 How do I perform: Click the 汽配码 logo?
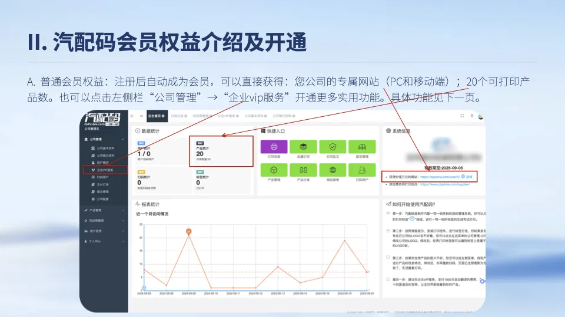[102, 119]
